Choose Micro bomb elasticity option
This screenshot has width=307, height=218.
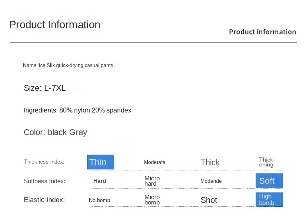click(x=152, y=200)
